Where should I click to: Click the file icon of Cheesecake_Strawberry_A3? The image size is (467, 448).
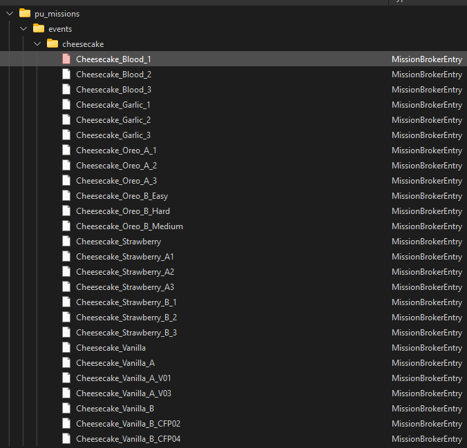pos(66,286)
